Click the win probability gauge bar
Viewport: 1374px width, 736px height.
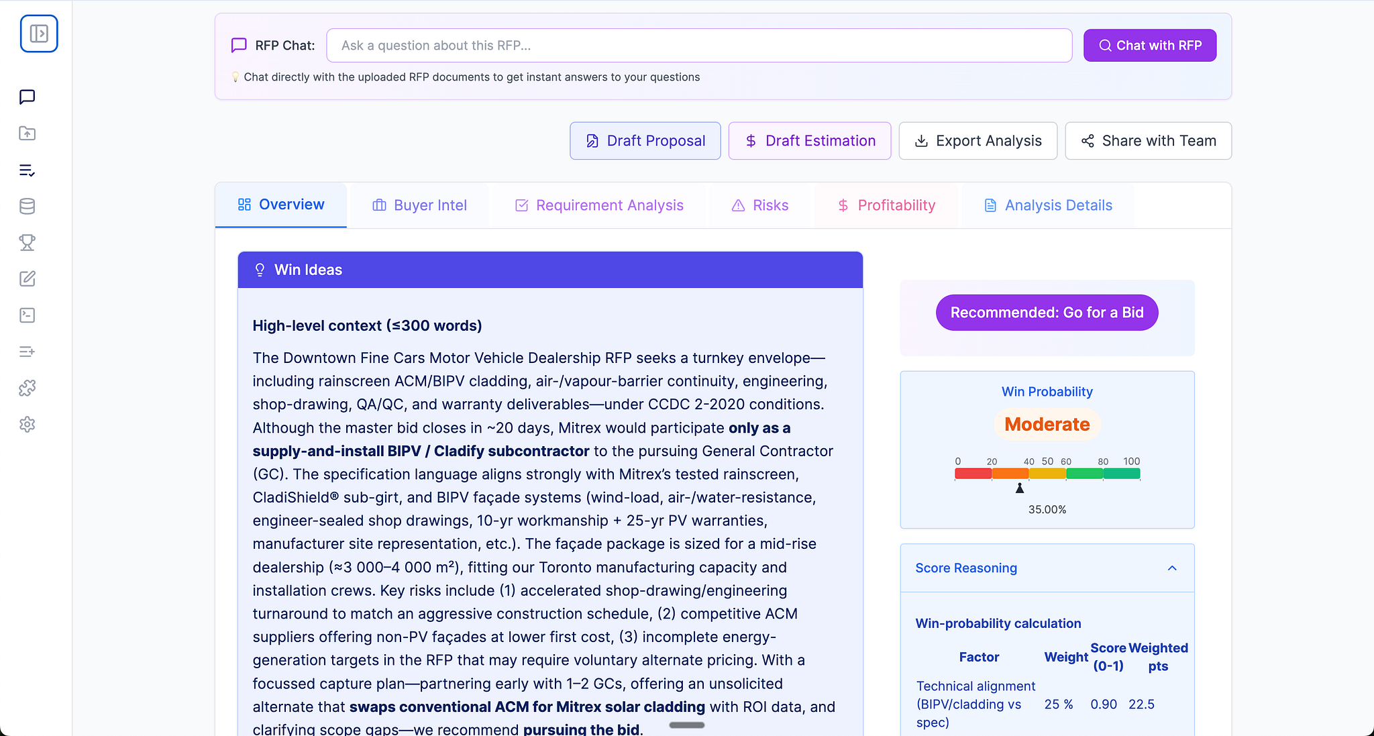[x=1047, y=474]
